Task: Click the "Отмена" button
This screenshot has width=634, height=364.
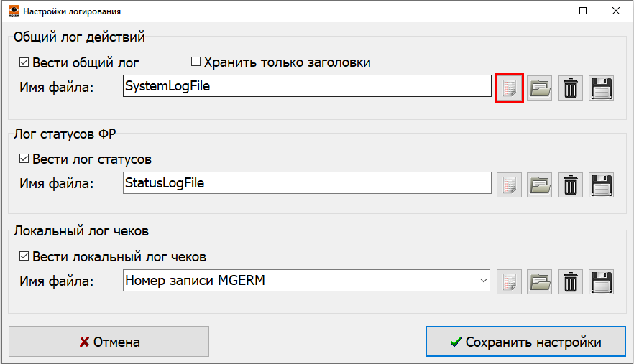Action: click(109, 342)
